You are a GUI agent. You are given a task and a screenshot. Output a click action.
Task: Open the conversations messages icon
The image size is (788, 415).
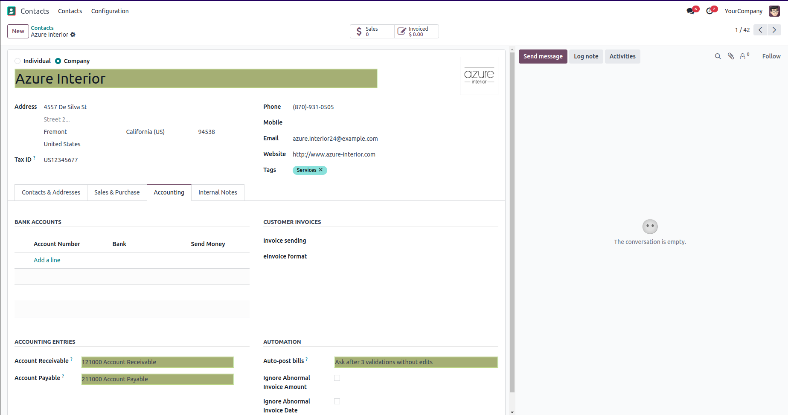pyautogui.click(x=691, y=11)
